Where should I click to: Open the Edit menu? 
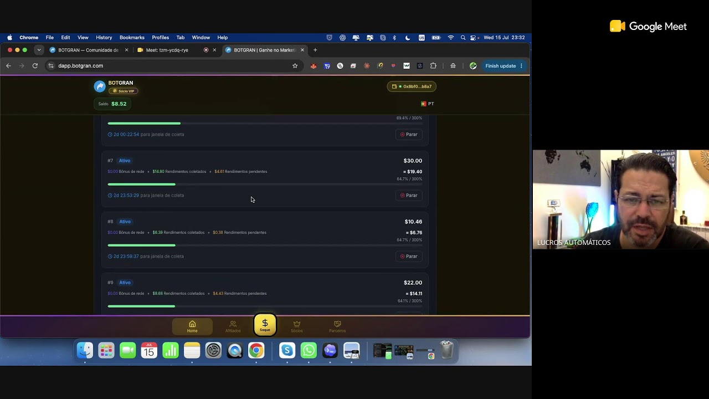[65, 38]
